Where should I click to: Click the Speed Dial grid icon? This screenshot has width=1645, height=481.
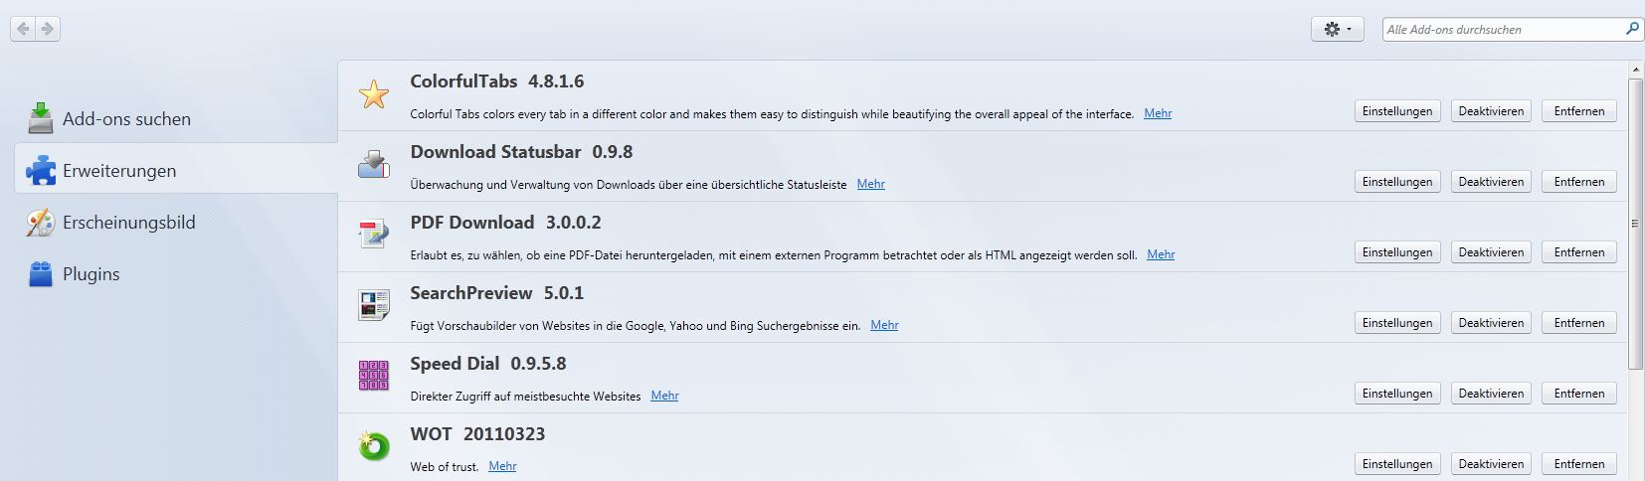[x=374, y=376]
